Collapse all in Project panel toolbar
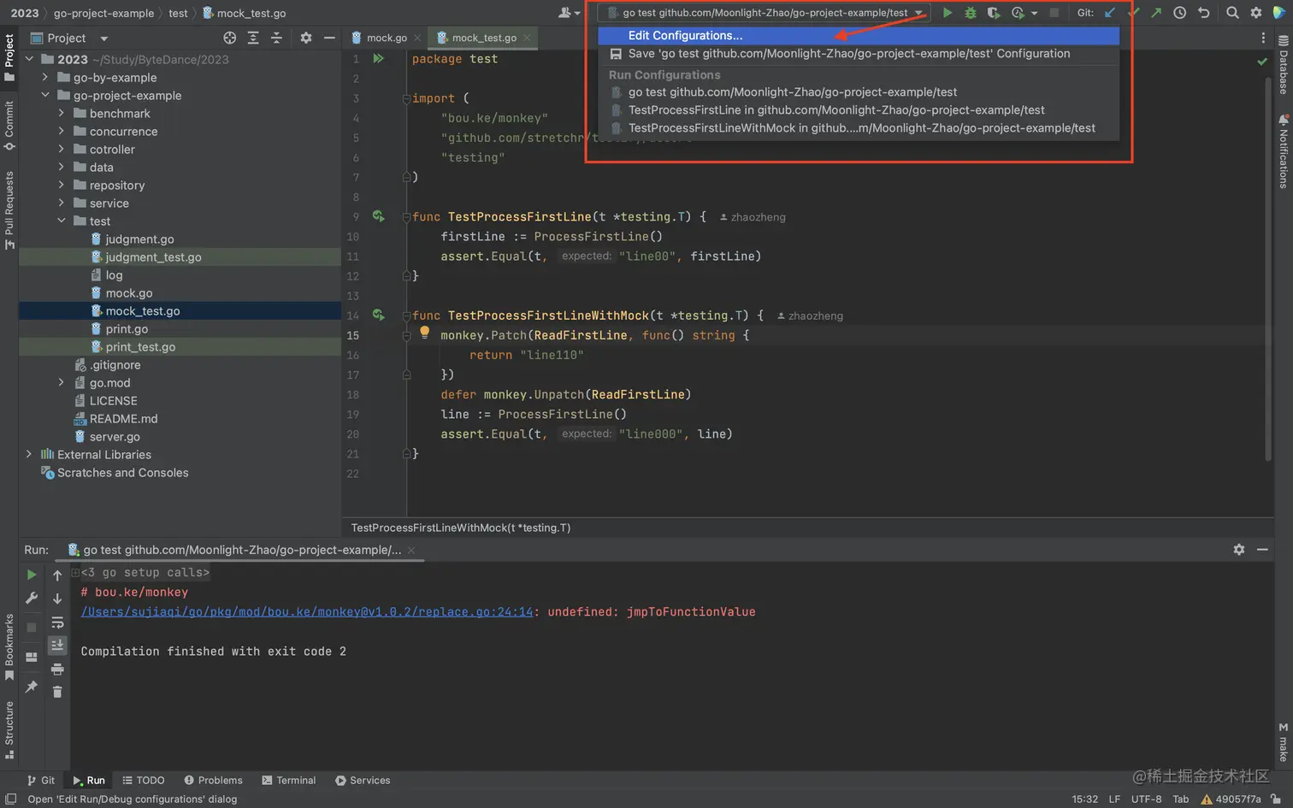The height and width of the screenshot is (808, 1293). tap(276, 38)
